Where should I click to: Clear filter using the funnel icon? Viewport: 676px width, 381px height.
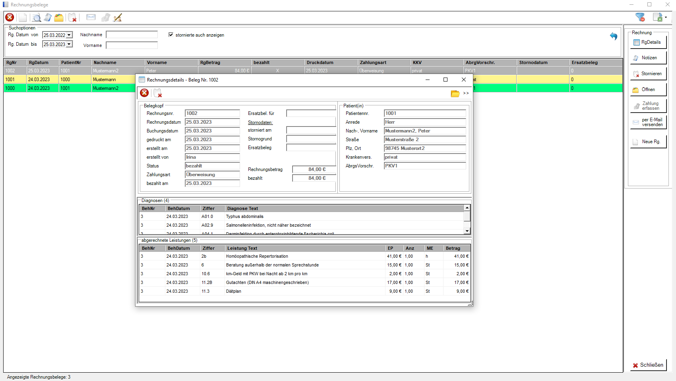pyautogui.click(x=640, y=17)
